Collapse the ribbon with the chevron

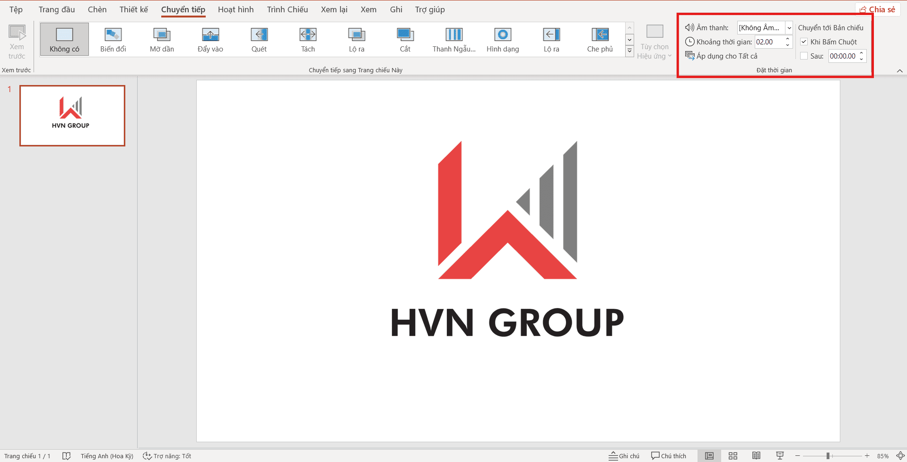(x=899, y=71)
